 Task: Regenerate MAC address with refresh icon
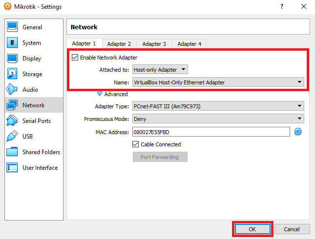(x=298, y=132)
